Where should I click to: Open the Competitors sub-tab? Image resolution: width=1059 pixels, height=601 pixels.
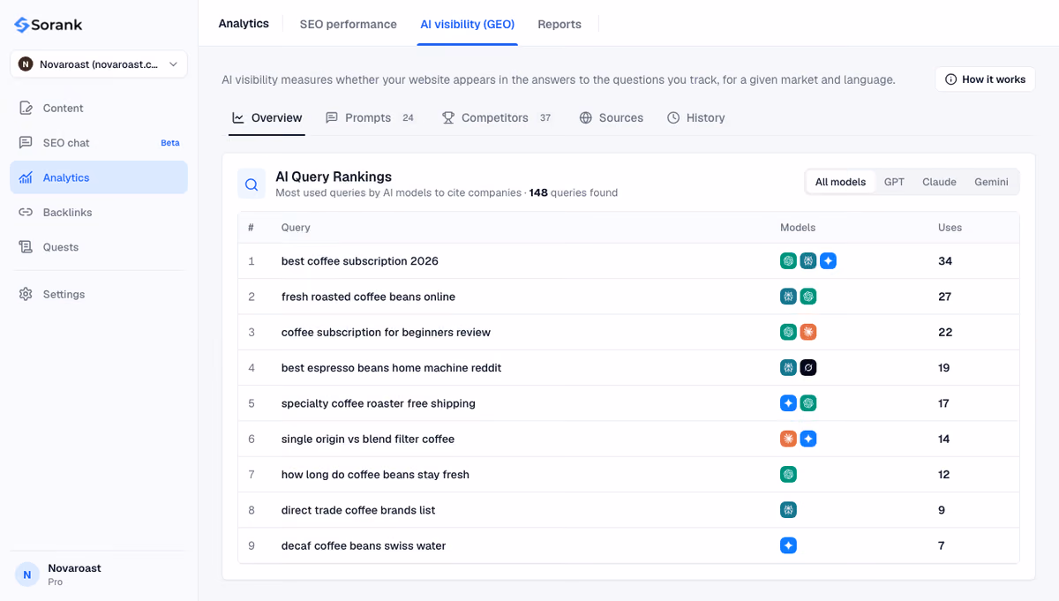(x=496, y=117)
